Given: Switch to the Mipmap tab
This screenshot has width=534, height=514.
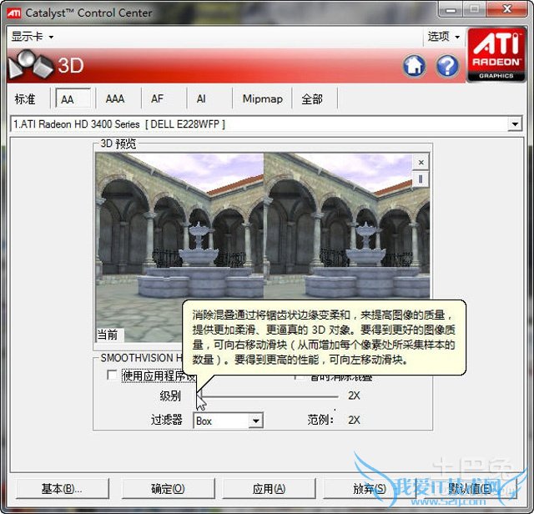Looking at the screenshot, I should 262,98.
